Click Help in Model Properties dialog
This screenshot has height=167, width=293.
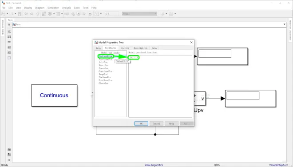[x=171, y=123]
